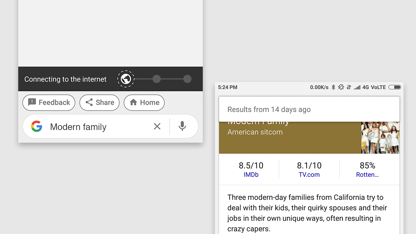Go to Home using the Home button
416x234 pixels.
(144, 103)
